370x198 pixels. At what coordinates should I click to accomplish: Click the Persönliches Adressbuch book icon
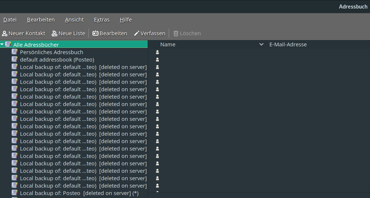click(15, 52)
